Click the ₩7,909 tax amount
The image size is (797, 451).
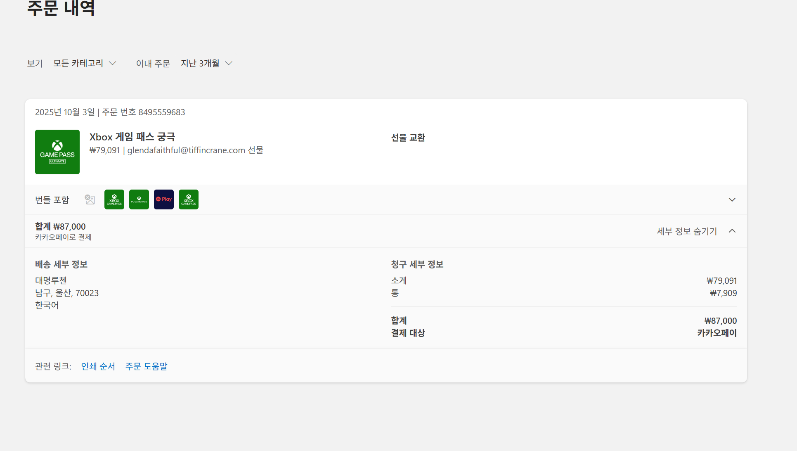723,293
